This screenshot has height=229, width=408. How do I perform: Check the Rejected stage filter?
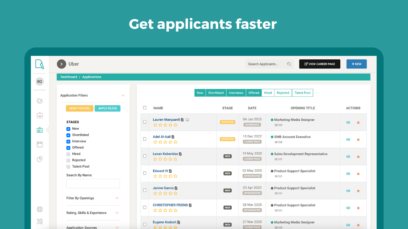68,160
